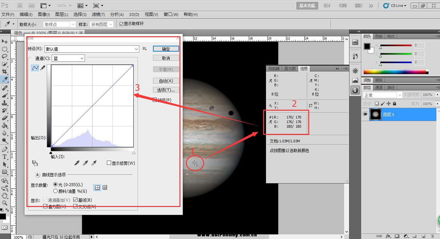
Task: Toggle the 直方图(H) checkbox
Action: [x=45, y=206]
